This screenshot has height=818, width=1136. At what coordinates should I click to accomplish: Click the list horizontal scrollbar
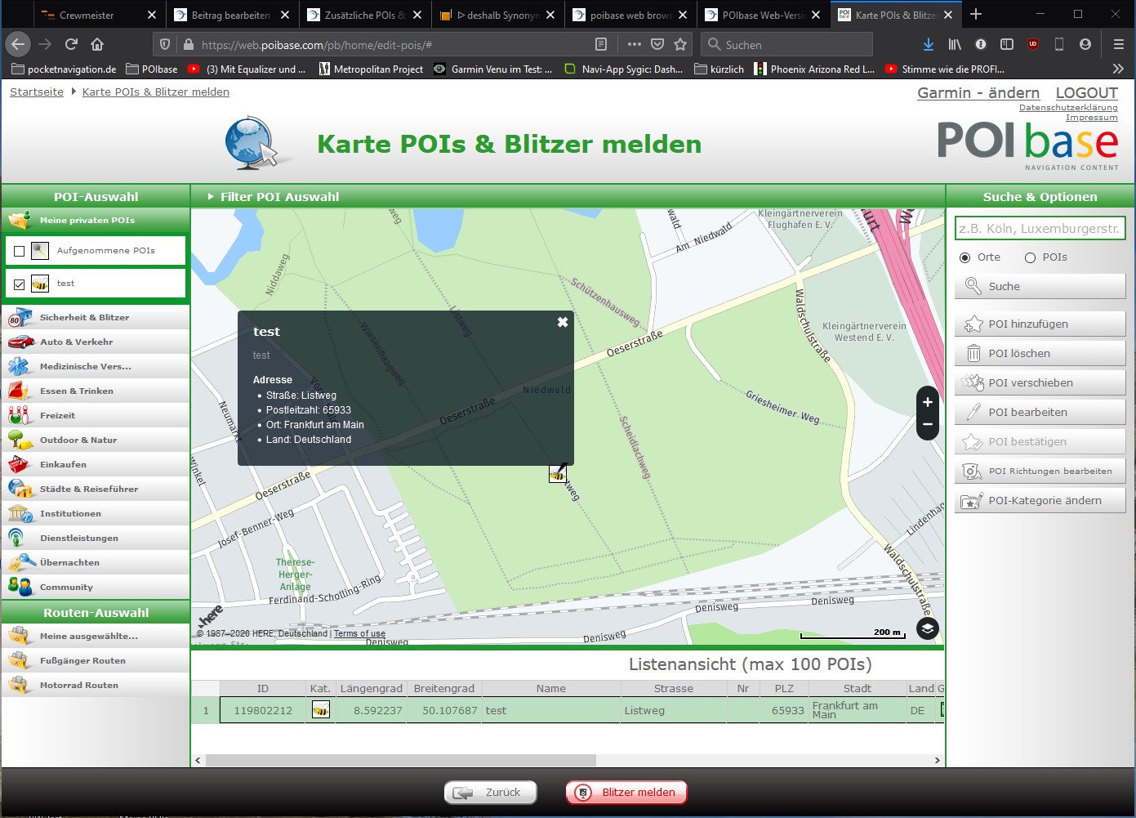coord(400,760)
